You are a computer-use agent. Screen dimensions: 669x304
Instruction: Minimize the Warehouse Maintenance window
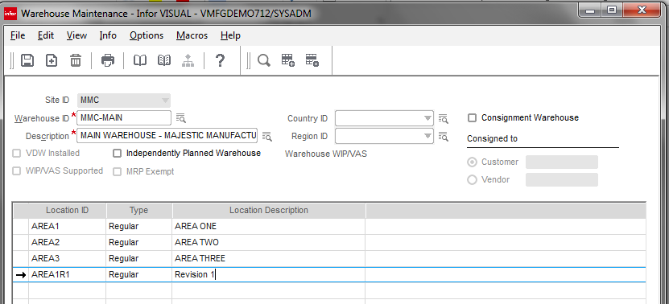click(590, 11)
